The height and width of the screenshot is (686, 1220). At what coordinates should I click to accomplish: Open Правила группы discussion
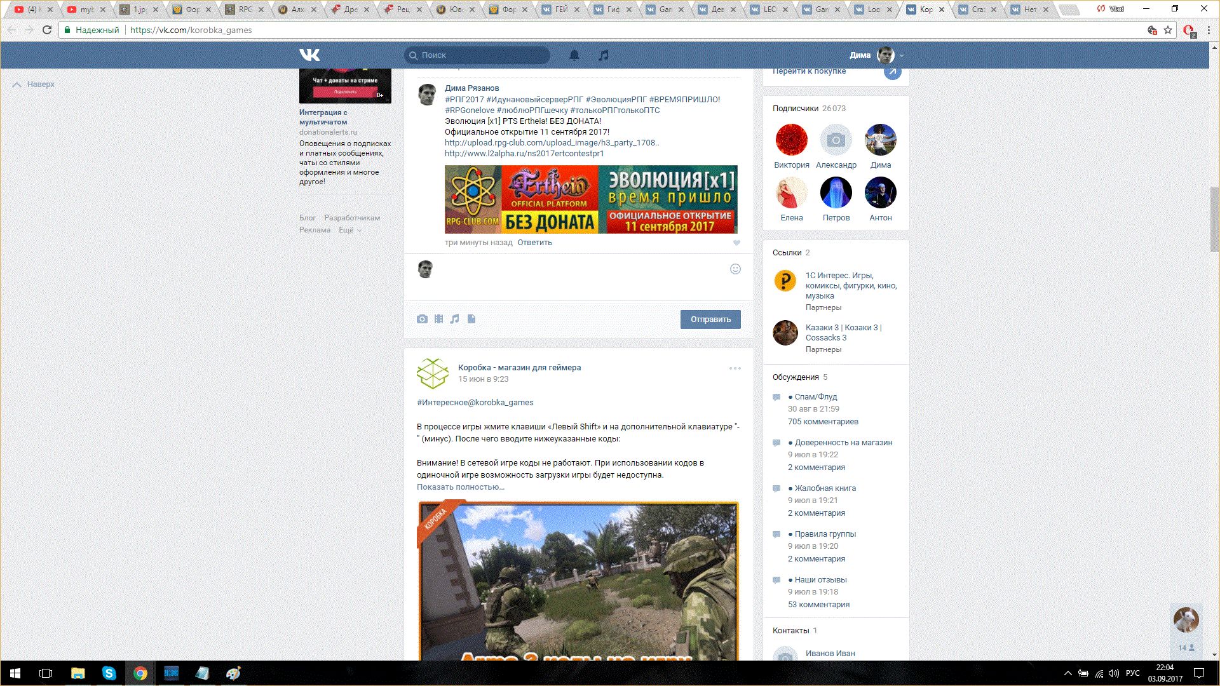point(825,534)
